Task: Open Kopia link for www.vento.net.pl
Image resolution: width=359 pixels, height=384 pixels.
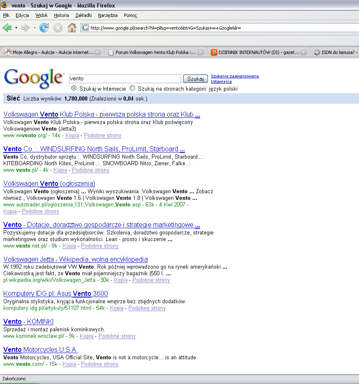Action: point(69,246)
